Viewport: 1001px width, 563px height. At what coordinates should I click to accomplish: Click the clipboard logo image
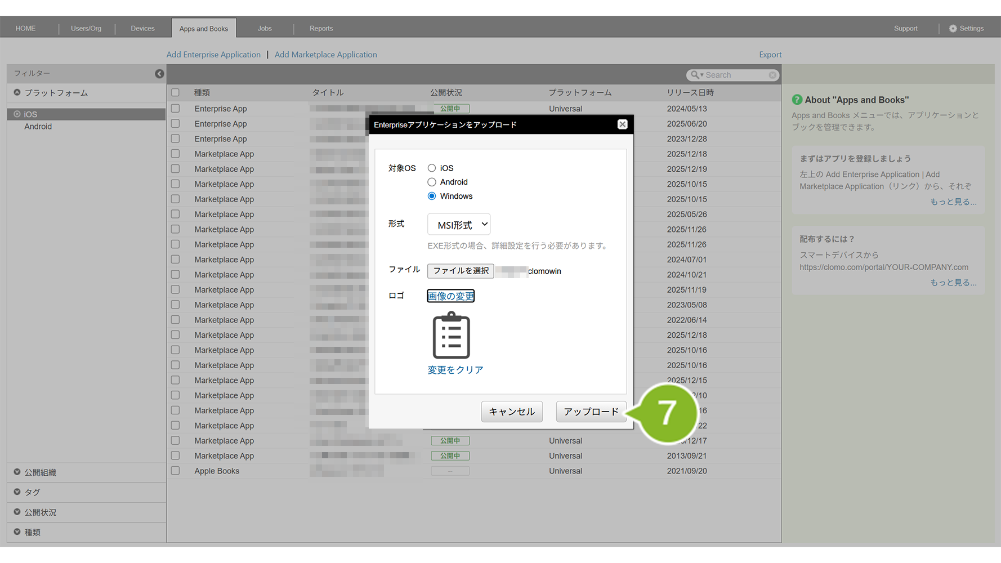[x=451, y=336]
